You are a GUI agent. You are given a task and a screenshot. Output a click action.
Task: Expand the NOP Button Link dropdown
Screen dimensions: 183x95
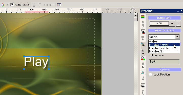coord(172,24)
